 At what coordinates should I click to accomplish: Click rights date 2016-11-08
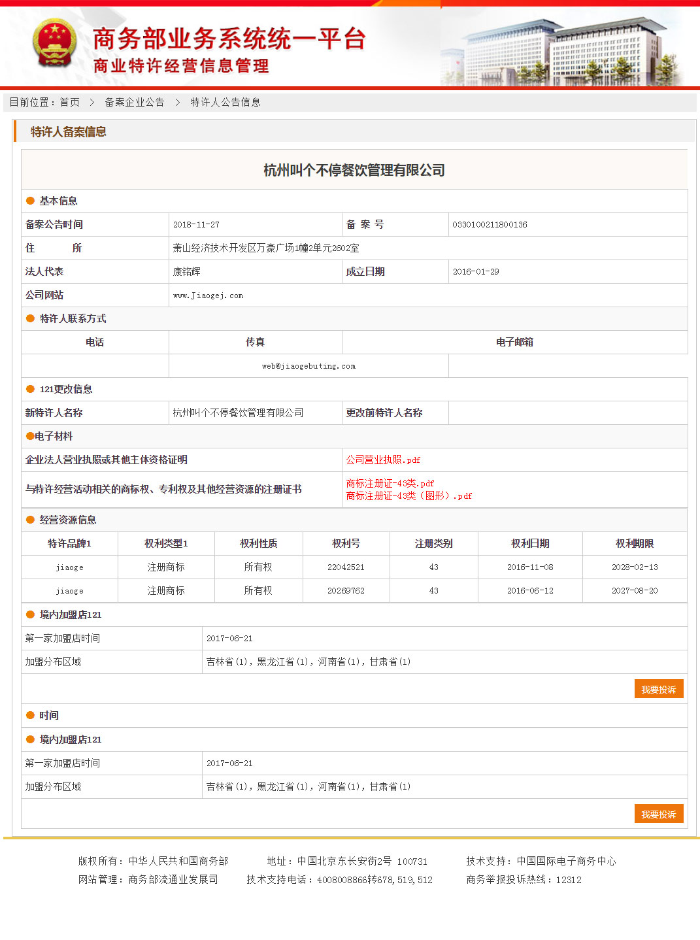tap(530, 567)
